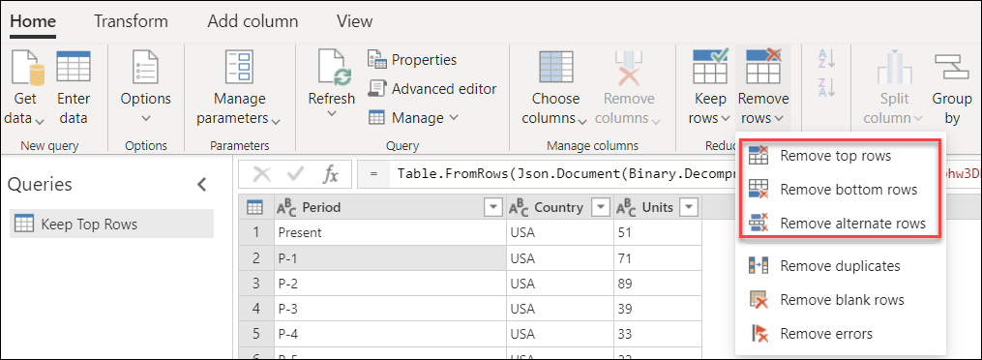This screenshot has height=360, width=982.
Task: Collapse the Remove rows dropdown arrow
Action: (779, 118)
